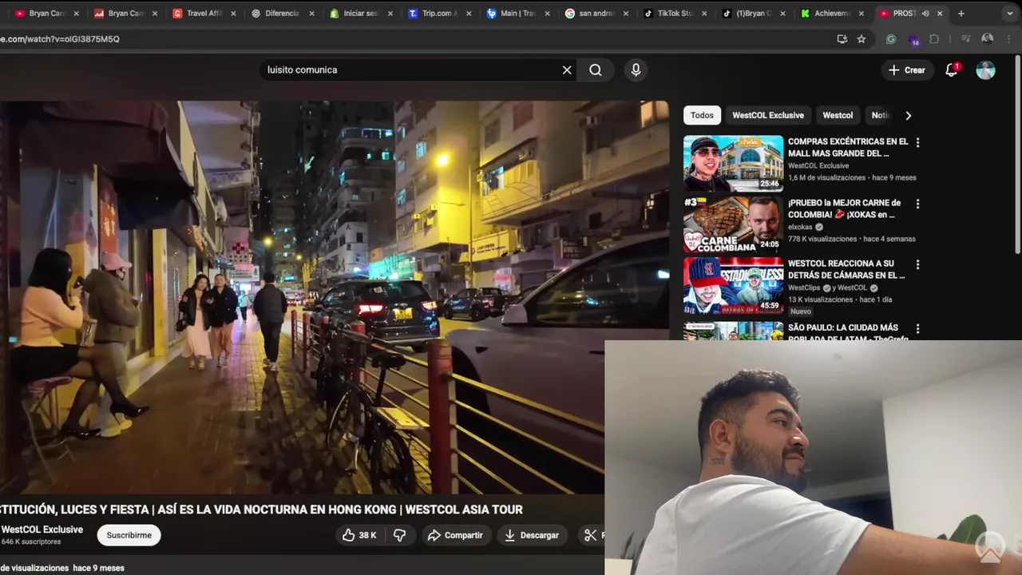The image size is (1022, 575).
Task: Click the CARNE COLOMBIANA 24:05 thumbnail
Action: pyautogui.click(x=733, y=224)
